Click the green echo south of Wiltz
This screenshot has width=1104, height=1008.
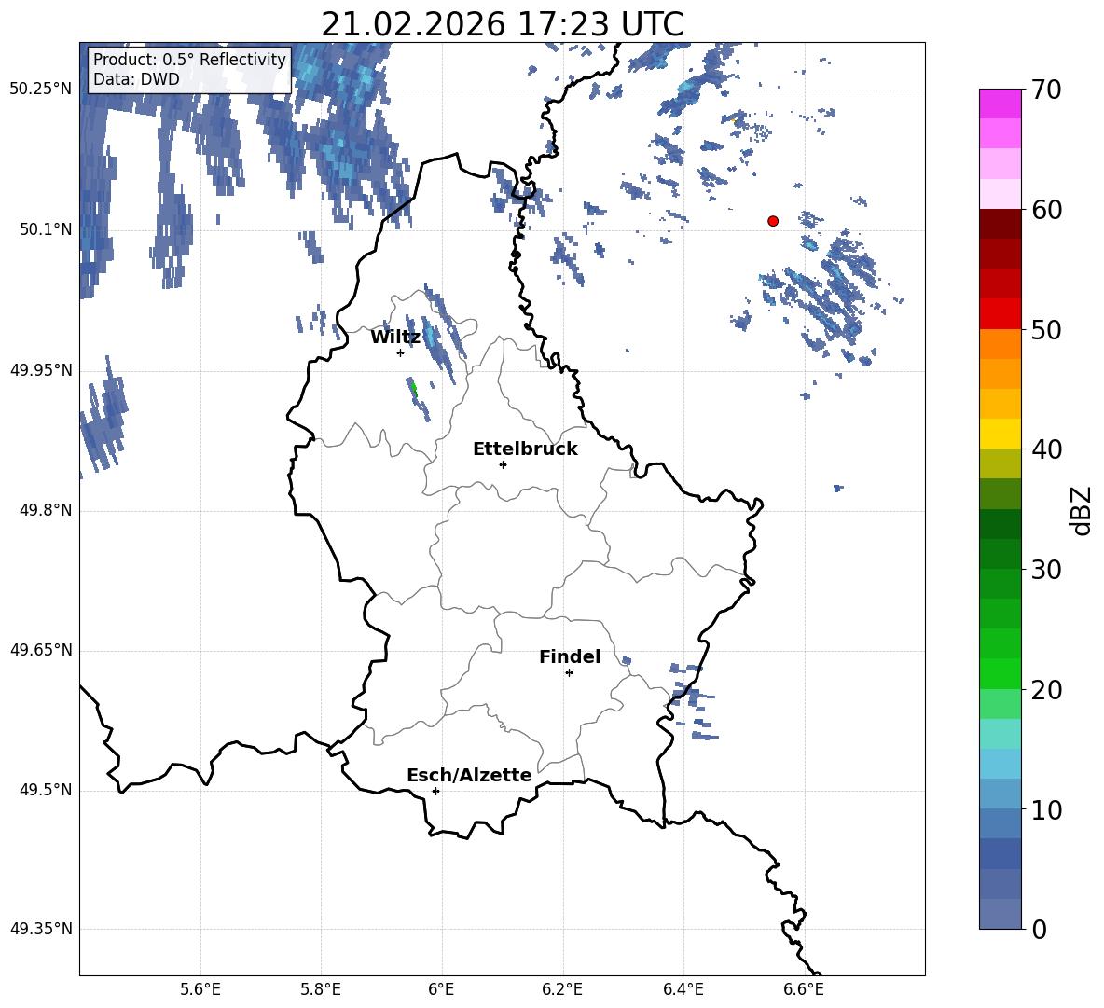414,389
